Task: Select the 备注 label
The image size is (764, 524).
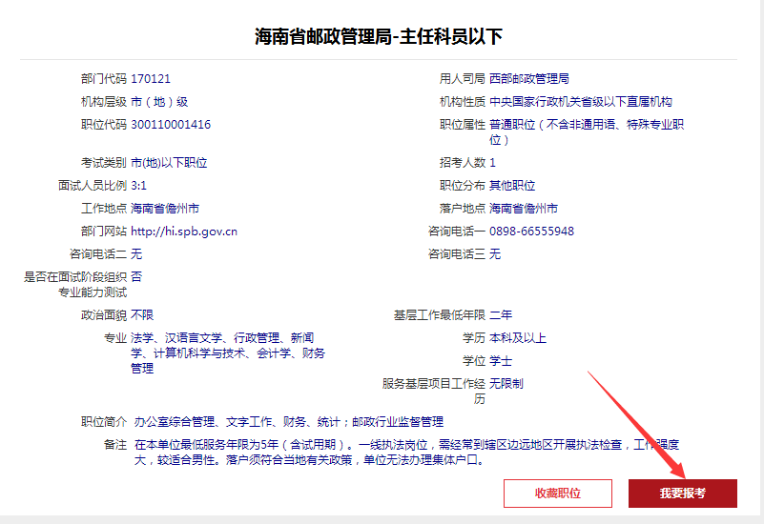Action: (x=115, y=444)
